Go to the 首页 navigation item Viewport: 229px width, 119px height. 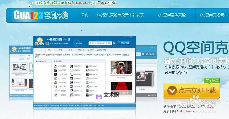coord(85,15)
